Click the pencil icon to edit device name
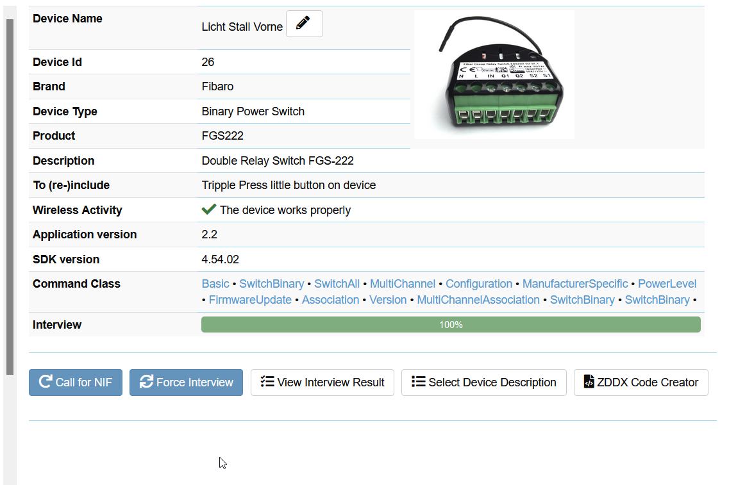754x485 pixels. coord(304,23)
